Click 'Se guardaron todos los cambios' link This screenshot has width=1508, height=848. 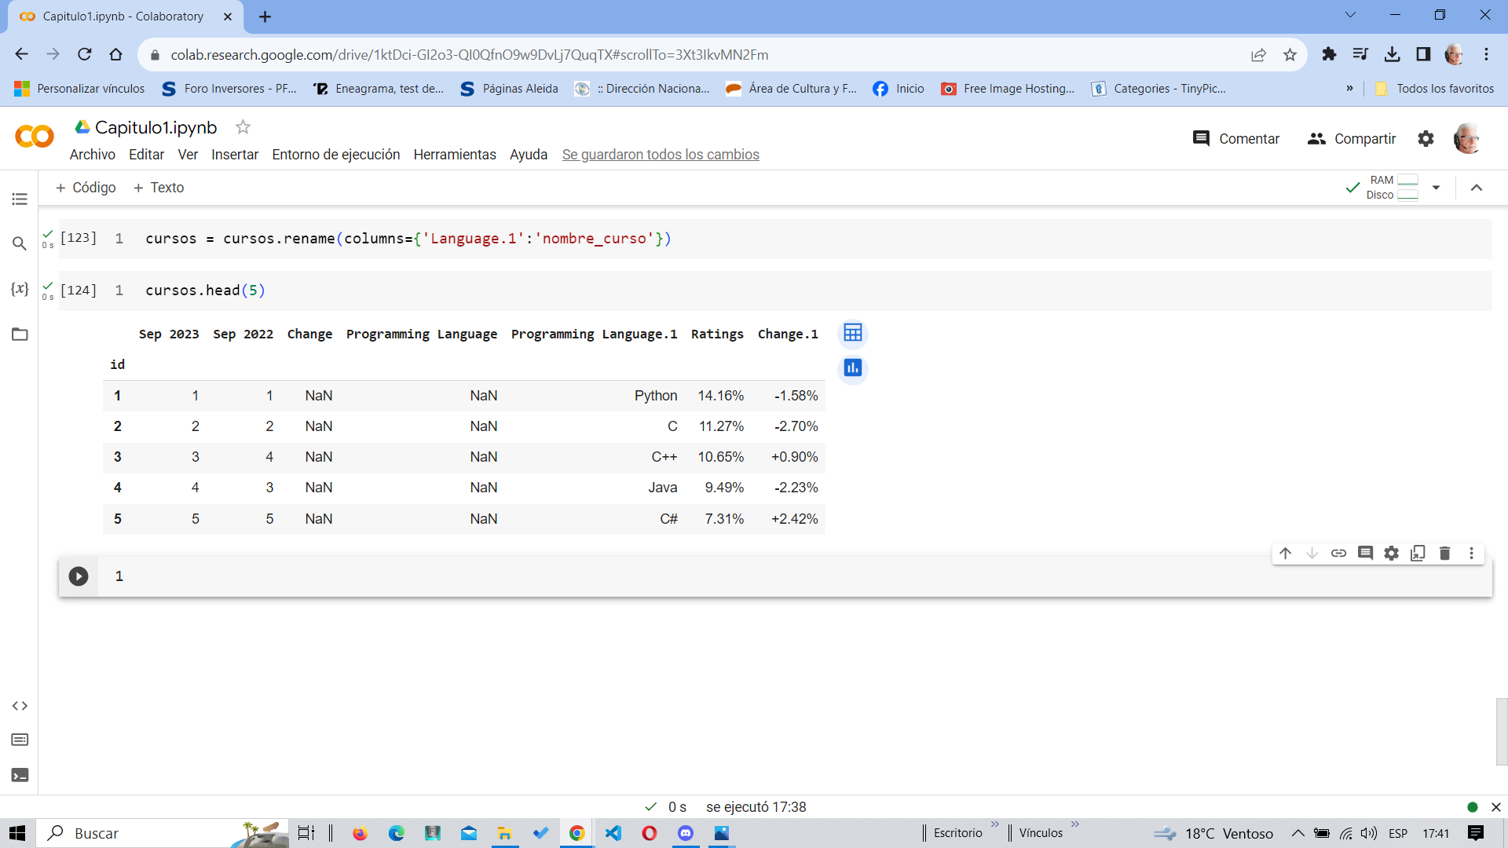point(661,155)
